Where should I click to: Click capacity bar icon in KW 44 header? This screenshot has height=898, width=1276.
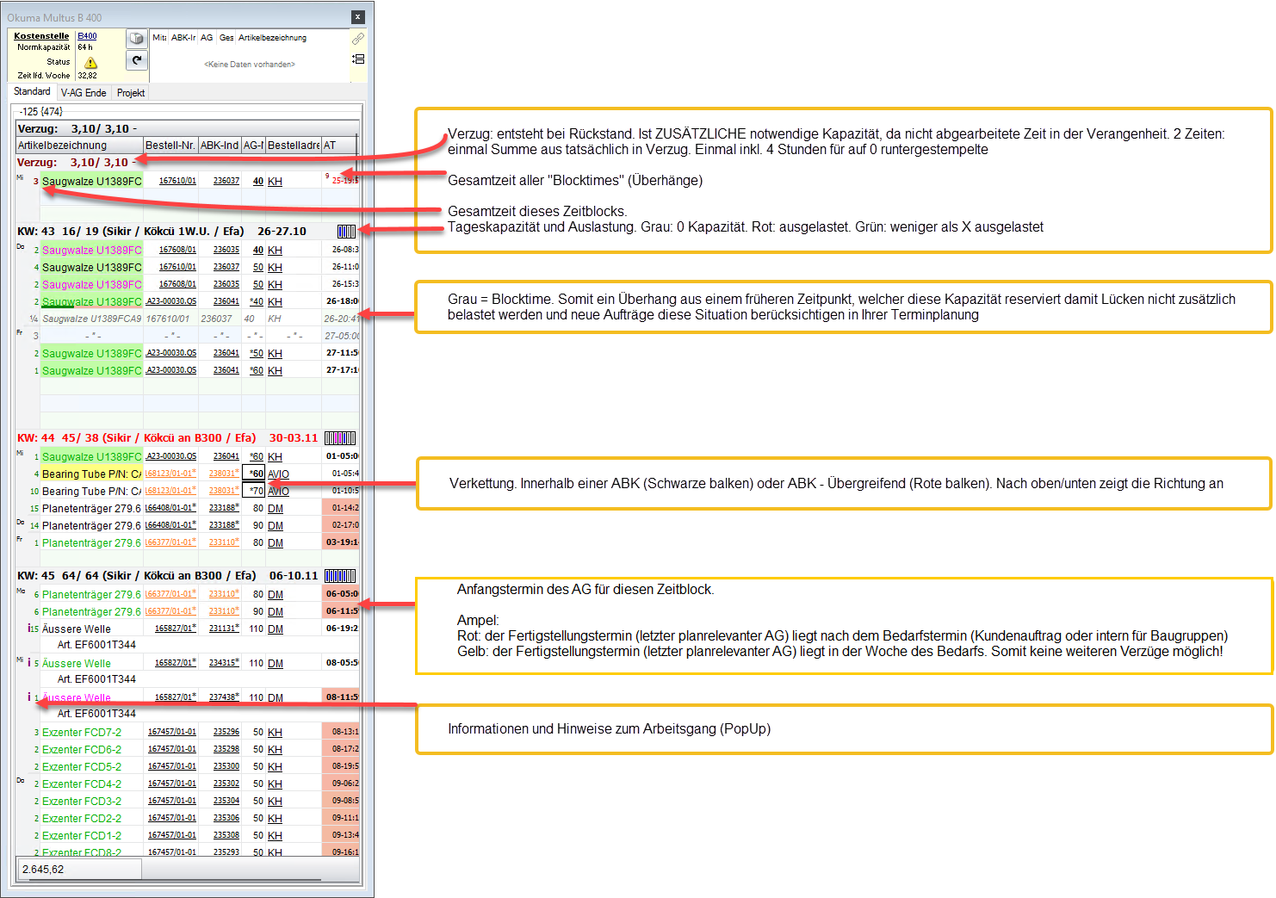click(340, 438)
